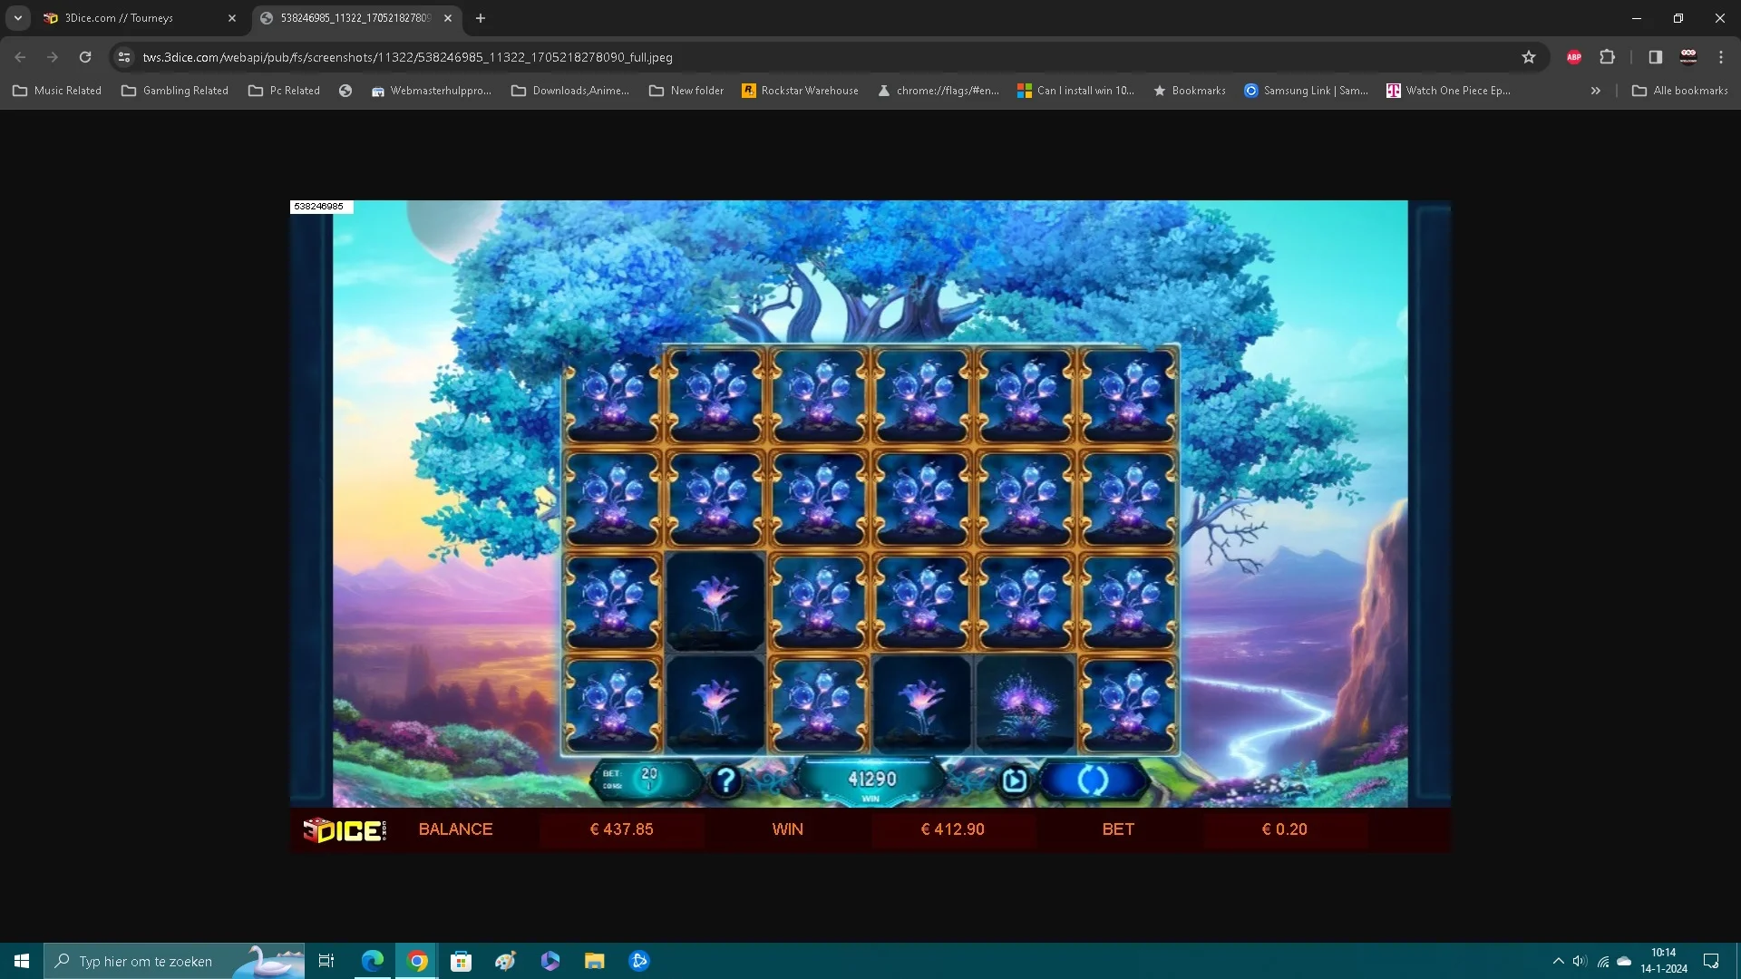Click the screenshot ID label 538246985
Viewport: 1741px width, 979px height.
click(x=320, y=207)
